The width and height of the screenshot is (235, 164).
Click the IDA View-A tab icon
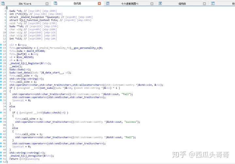point(3,4)
